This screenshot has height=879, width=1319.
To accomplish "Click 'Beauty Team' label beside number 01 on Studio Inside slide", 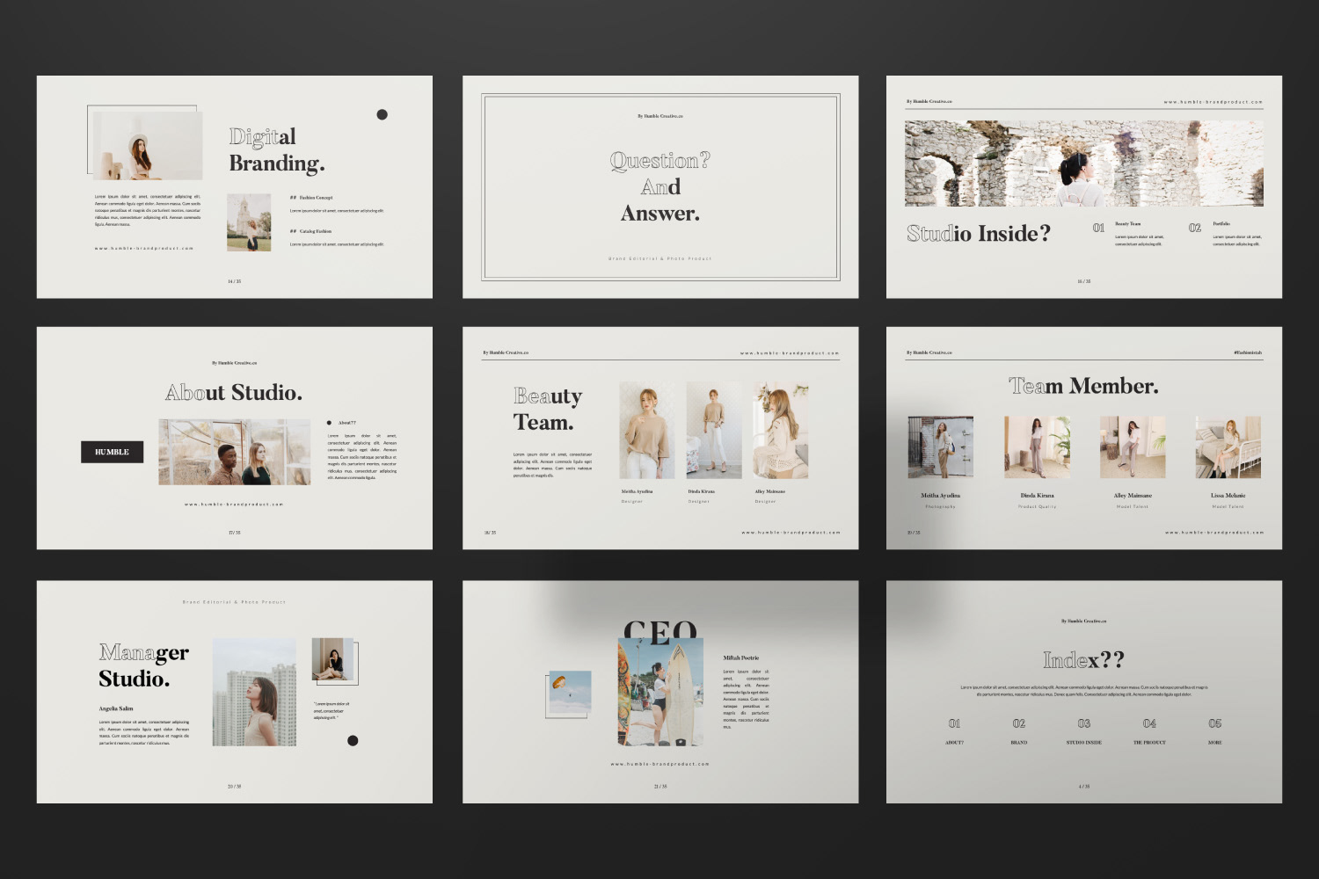I will point(1128,224).
